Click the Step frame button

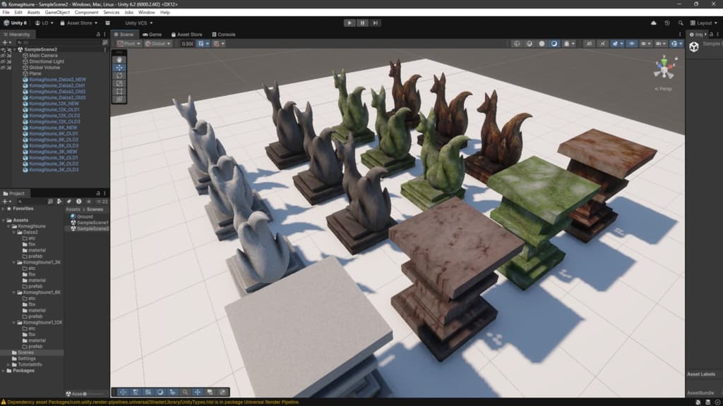coord(376,23)
